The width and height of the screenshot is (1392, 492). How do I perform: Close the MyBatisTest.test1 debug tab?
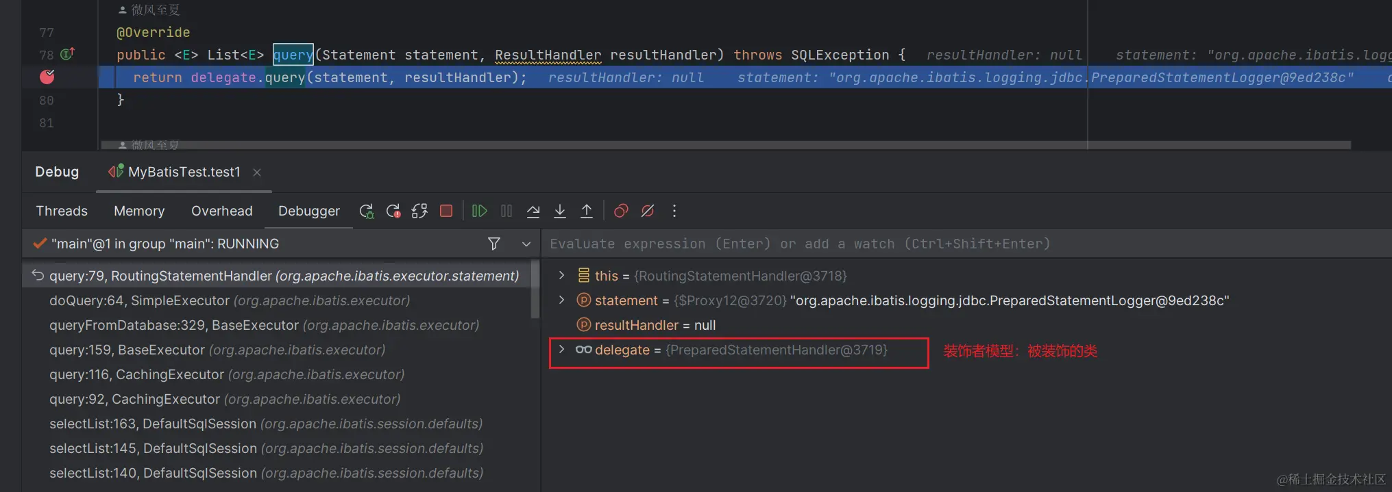click(257, 172)
